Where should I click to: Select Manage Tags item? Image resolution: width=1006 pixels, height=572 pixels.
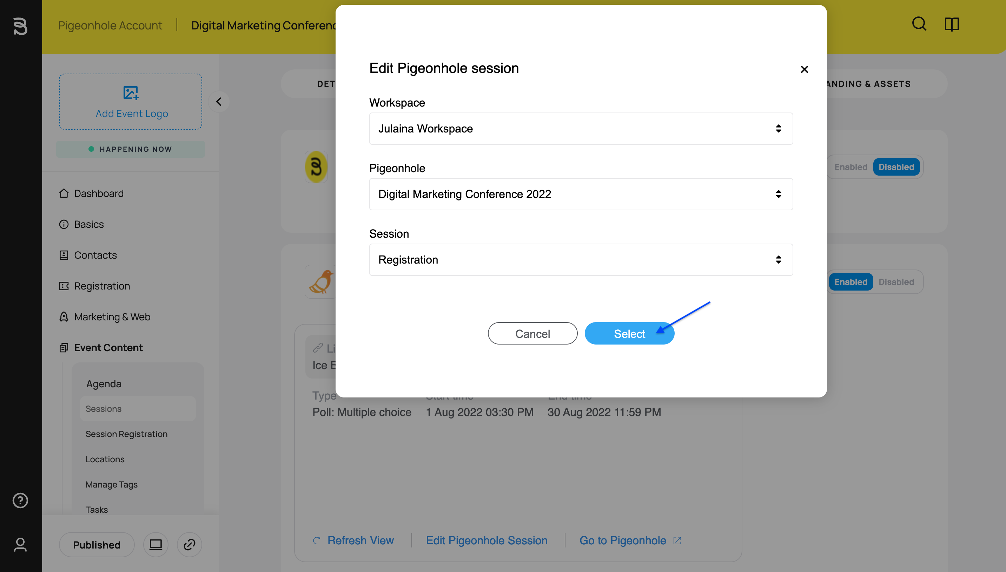(112, 484)
